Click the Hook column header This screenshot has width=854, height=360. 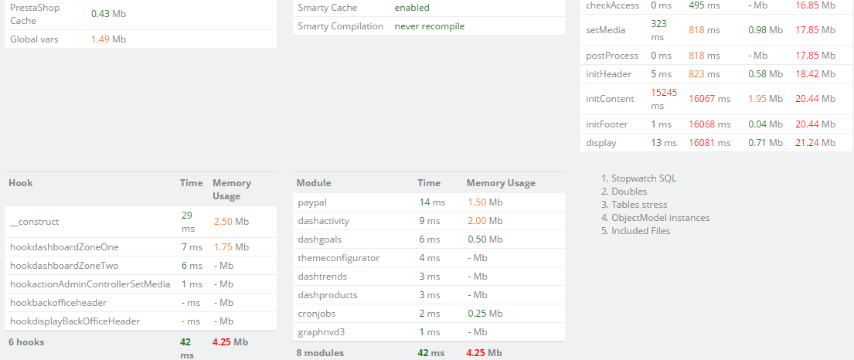(x=21, y=183)
